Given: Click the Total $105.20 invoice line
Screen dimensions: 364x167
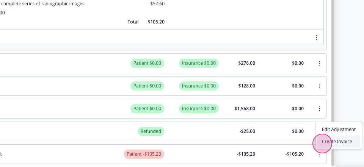Looking at the screenshot, I should 146,22.
